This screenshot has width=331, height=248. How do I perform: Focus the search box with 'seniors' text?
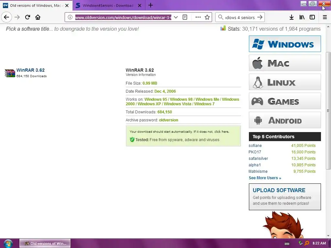pyautogui.click(x=240, y=17)
